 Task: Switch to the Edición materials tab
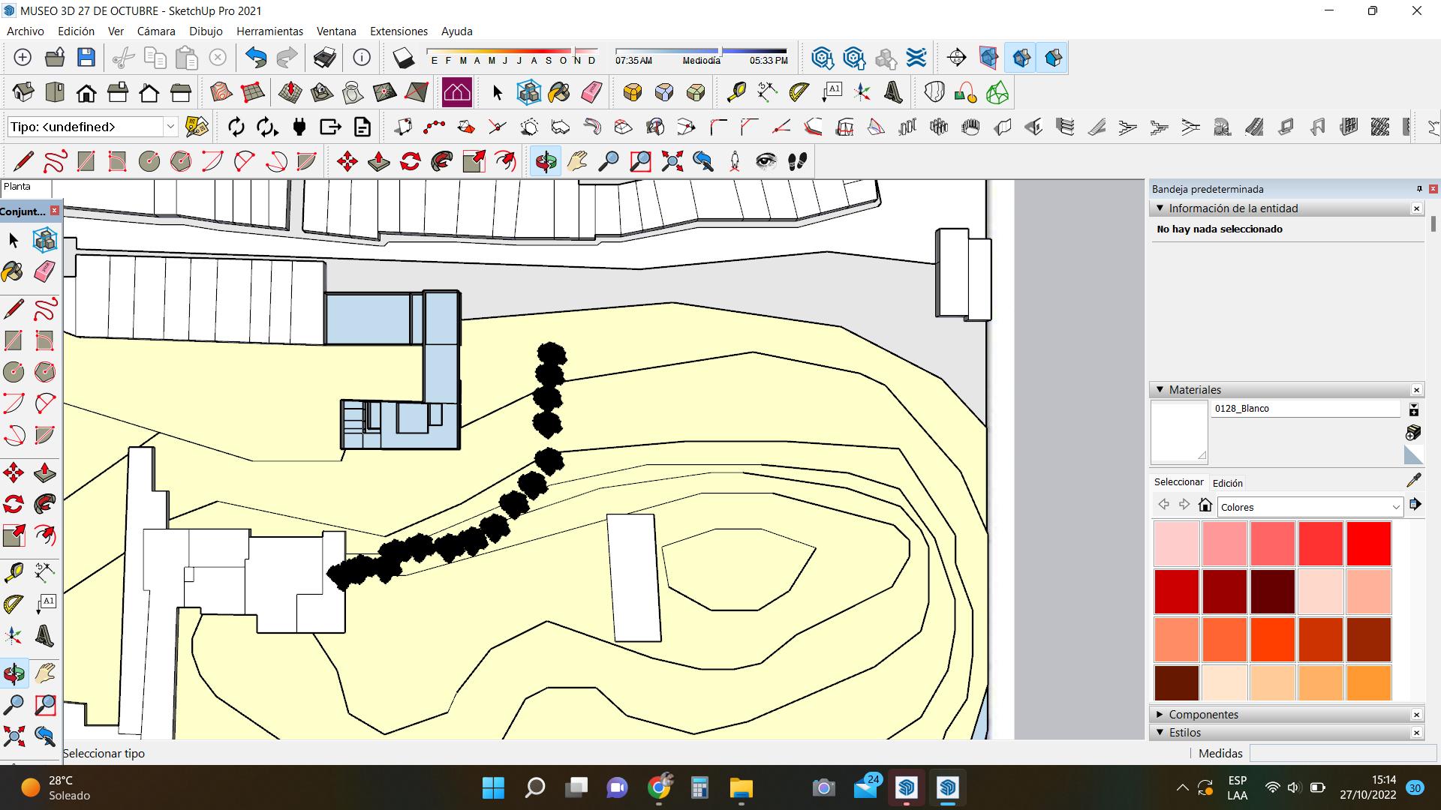[1227, 483]
